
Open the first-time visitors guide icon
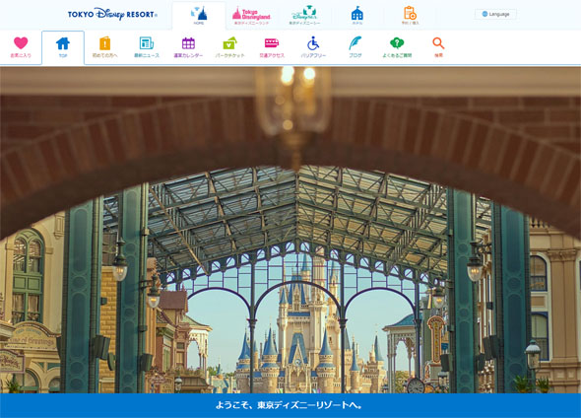(104, 47)
